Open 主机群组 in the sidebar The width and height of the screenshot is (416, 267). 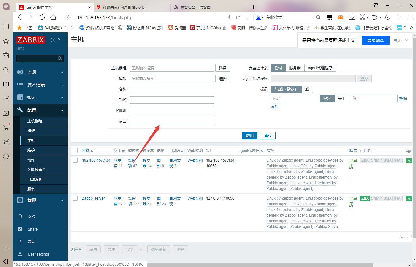(35, 121)
